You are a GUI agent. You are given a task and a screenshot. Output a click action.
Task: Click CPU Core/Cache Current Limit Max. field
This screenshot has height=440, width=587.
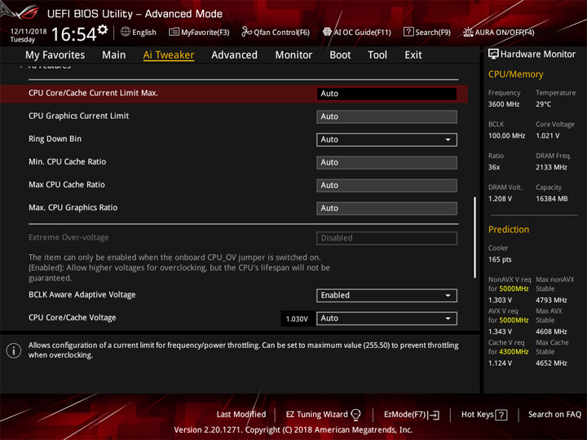click(x=386, y=94)
